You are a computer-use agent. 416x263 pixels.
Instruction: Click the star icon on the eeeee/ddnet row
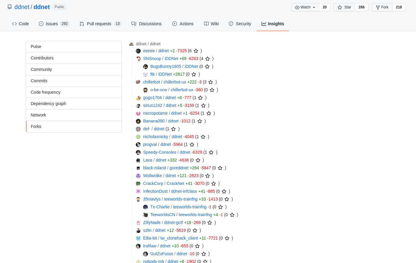tap(196, 51)
